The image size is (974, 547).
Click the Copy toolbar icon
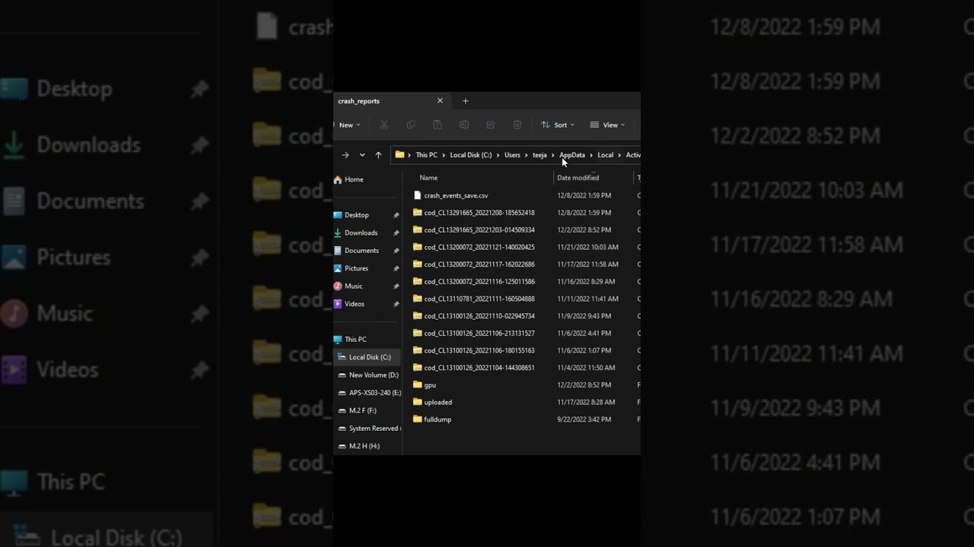coord(411,125)
